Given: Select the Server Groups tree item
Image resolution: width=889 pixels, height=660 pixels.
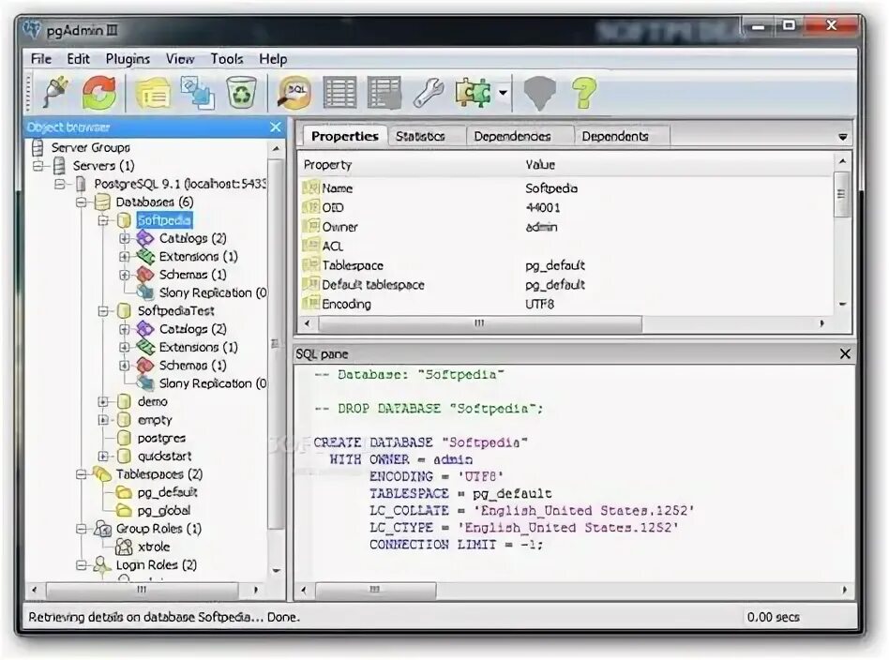Looking at the screenshot, I should coord(91,147).
